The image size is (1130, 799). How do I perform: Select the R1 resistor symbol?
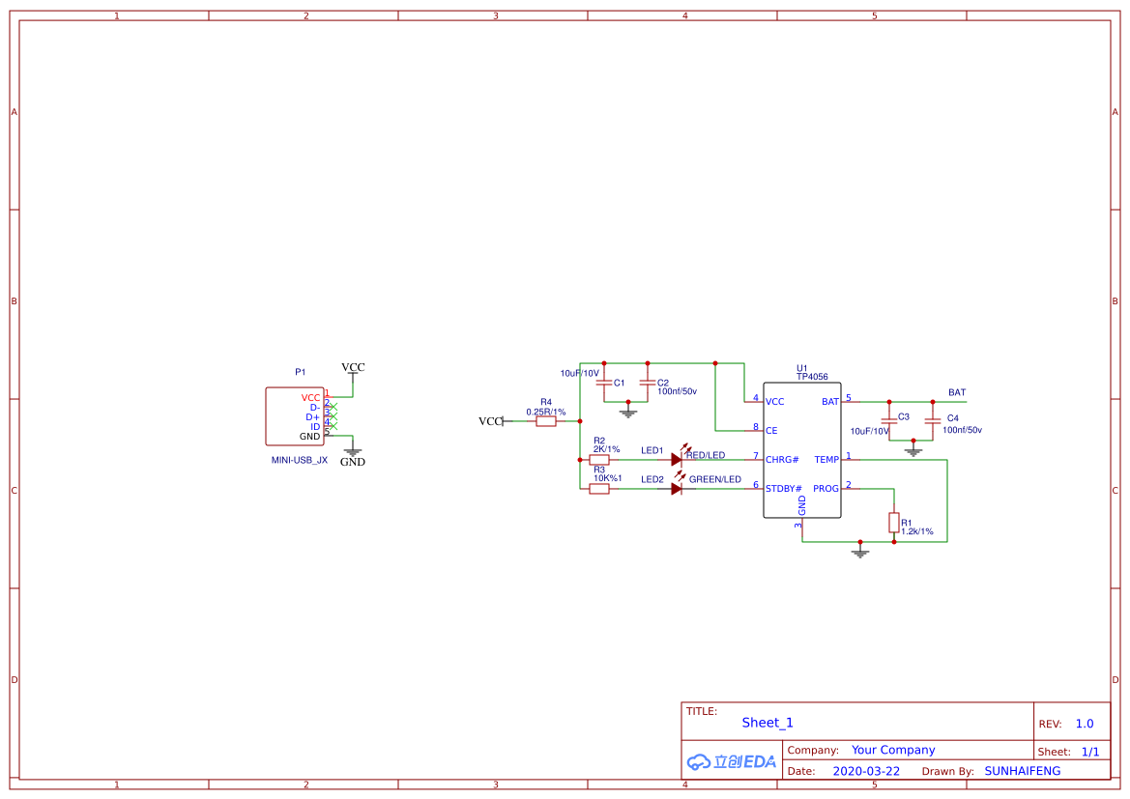coord(893,523)
